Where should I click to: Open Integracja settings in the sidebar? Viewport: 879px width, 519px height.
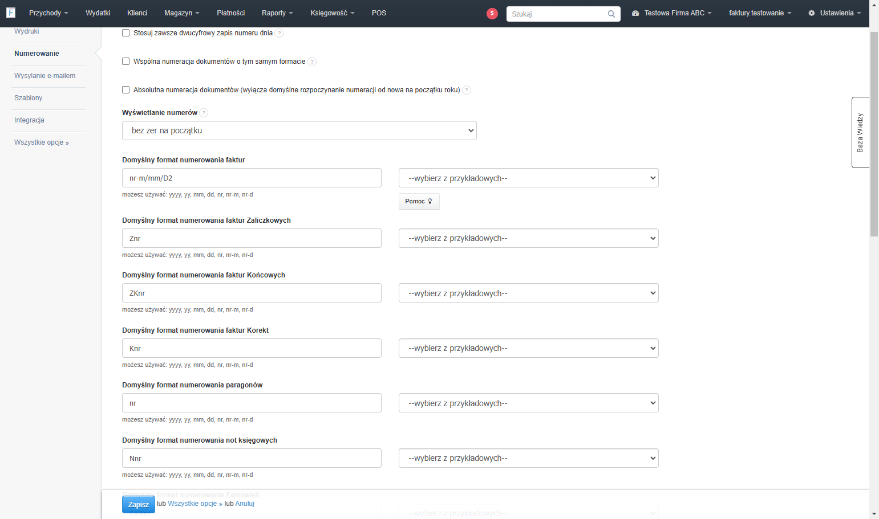pyautogui.click(x=30, y=120)
